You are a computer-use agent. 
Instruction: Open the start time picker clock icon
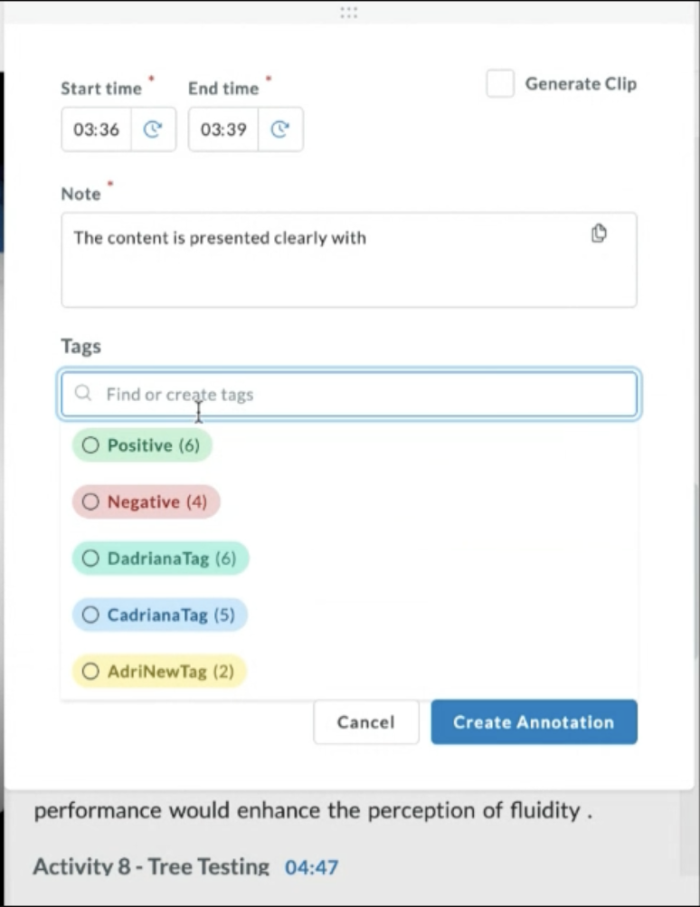[152, 129]
